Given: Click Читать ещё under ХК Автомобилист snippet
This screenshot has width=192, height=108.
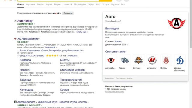Looking at the screenshot, I should 50,47.
